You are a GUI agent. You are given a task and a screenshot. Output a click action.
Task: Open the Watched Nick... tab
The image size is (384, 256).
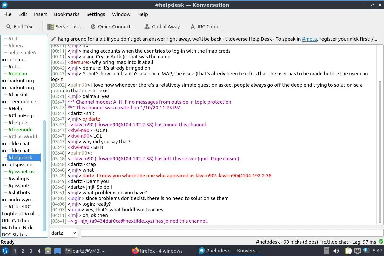tap(20, 228)
